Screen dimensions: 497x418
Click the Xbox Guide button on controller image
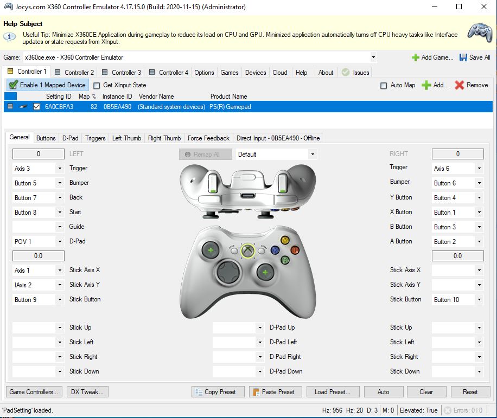(x=248, y=251)
